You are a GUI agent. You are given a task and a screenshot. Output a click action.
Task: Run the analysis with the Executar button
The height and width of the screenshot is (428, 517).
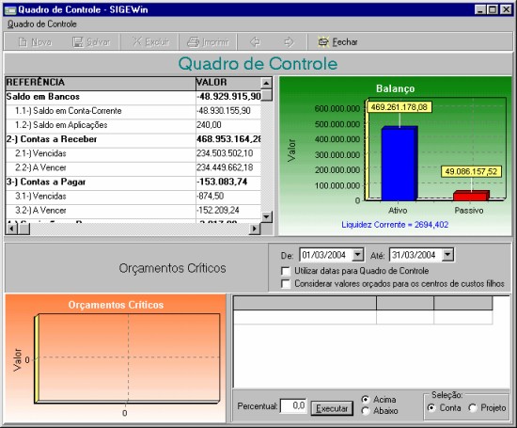[x=332, y=408]
